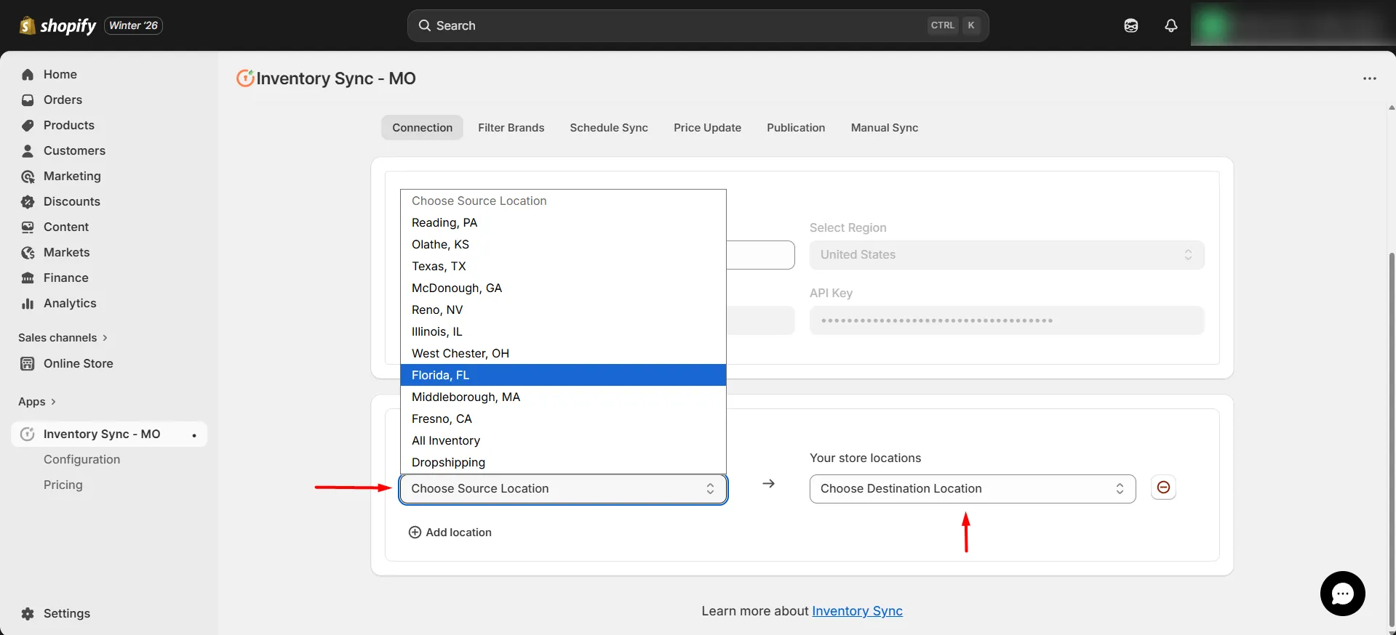Screen dimensions: 1396x635
Task: Switch to the Schedule Sync tab
Action: tap(609, 127)
